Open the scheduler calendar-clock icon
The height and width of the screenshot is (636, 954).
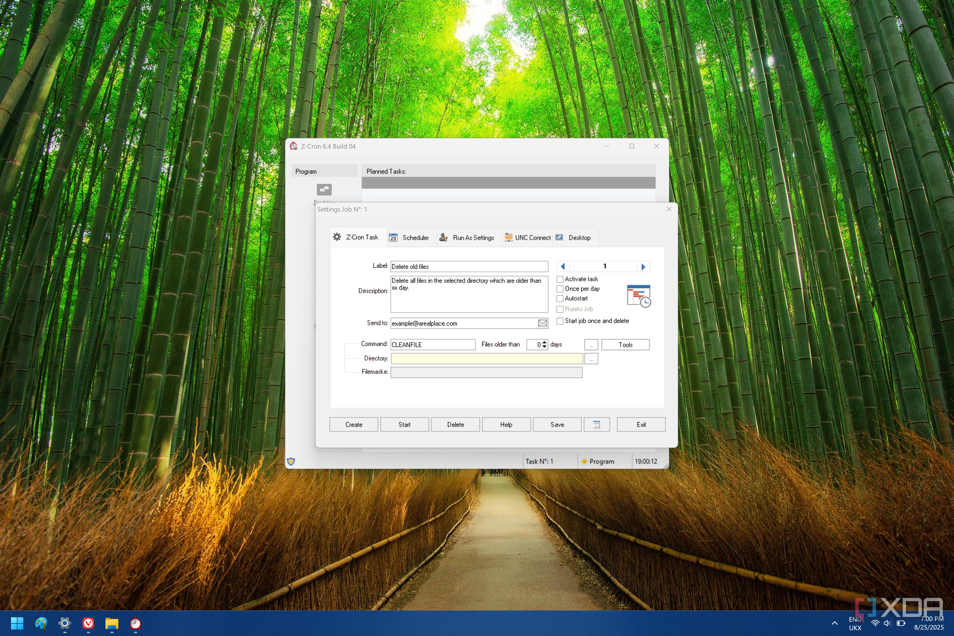639,296
